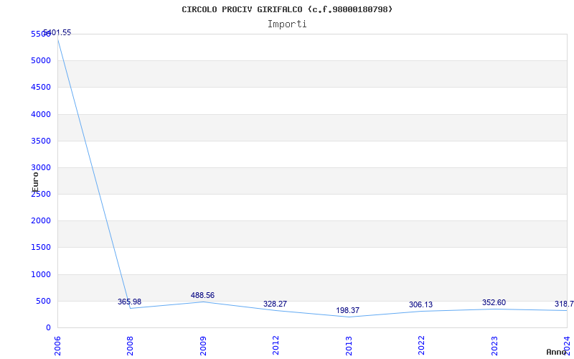The width and height of the screenshot is (574, 359).
Task: Click the 1000 y-axis tick label
Action: (41, 274)
